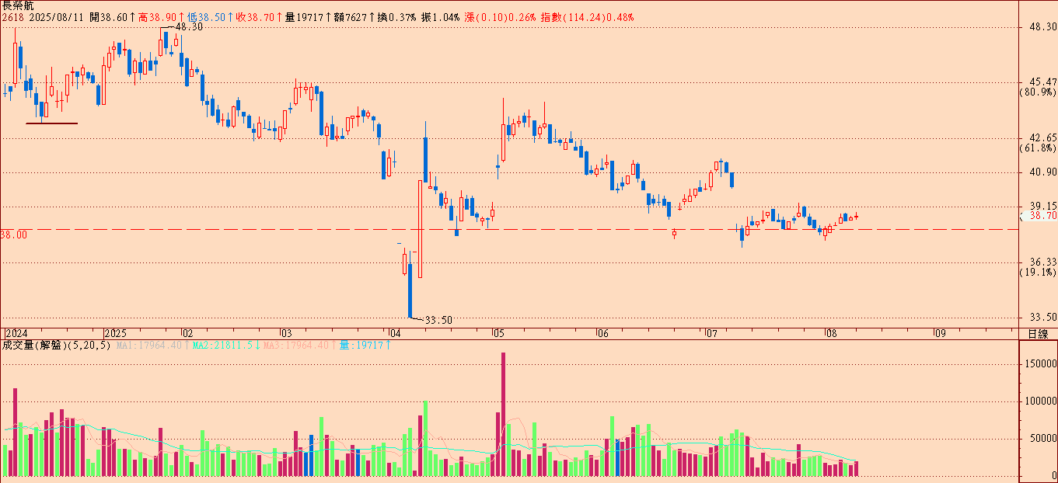Click the 05 month marker on timeline

click(498, 333)
